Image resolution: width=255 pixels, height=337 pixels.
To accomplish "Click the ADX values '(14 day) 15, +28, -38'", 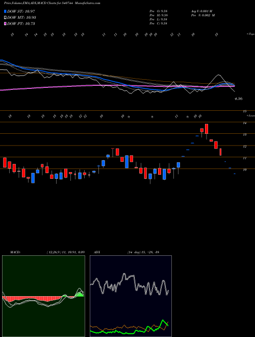I will coord(143,252).
